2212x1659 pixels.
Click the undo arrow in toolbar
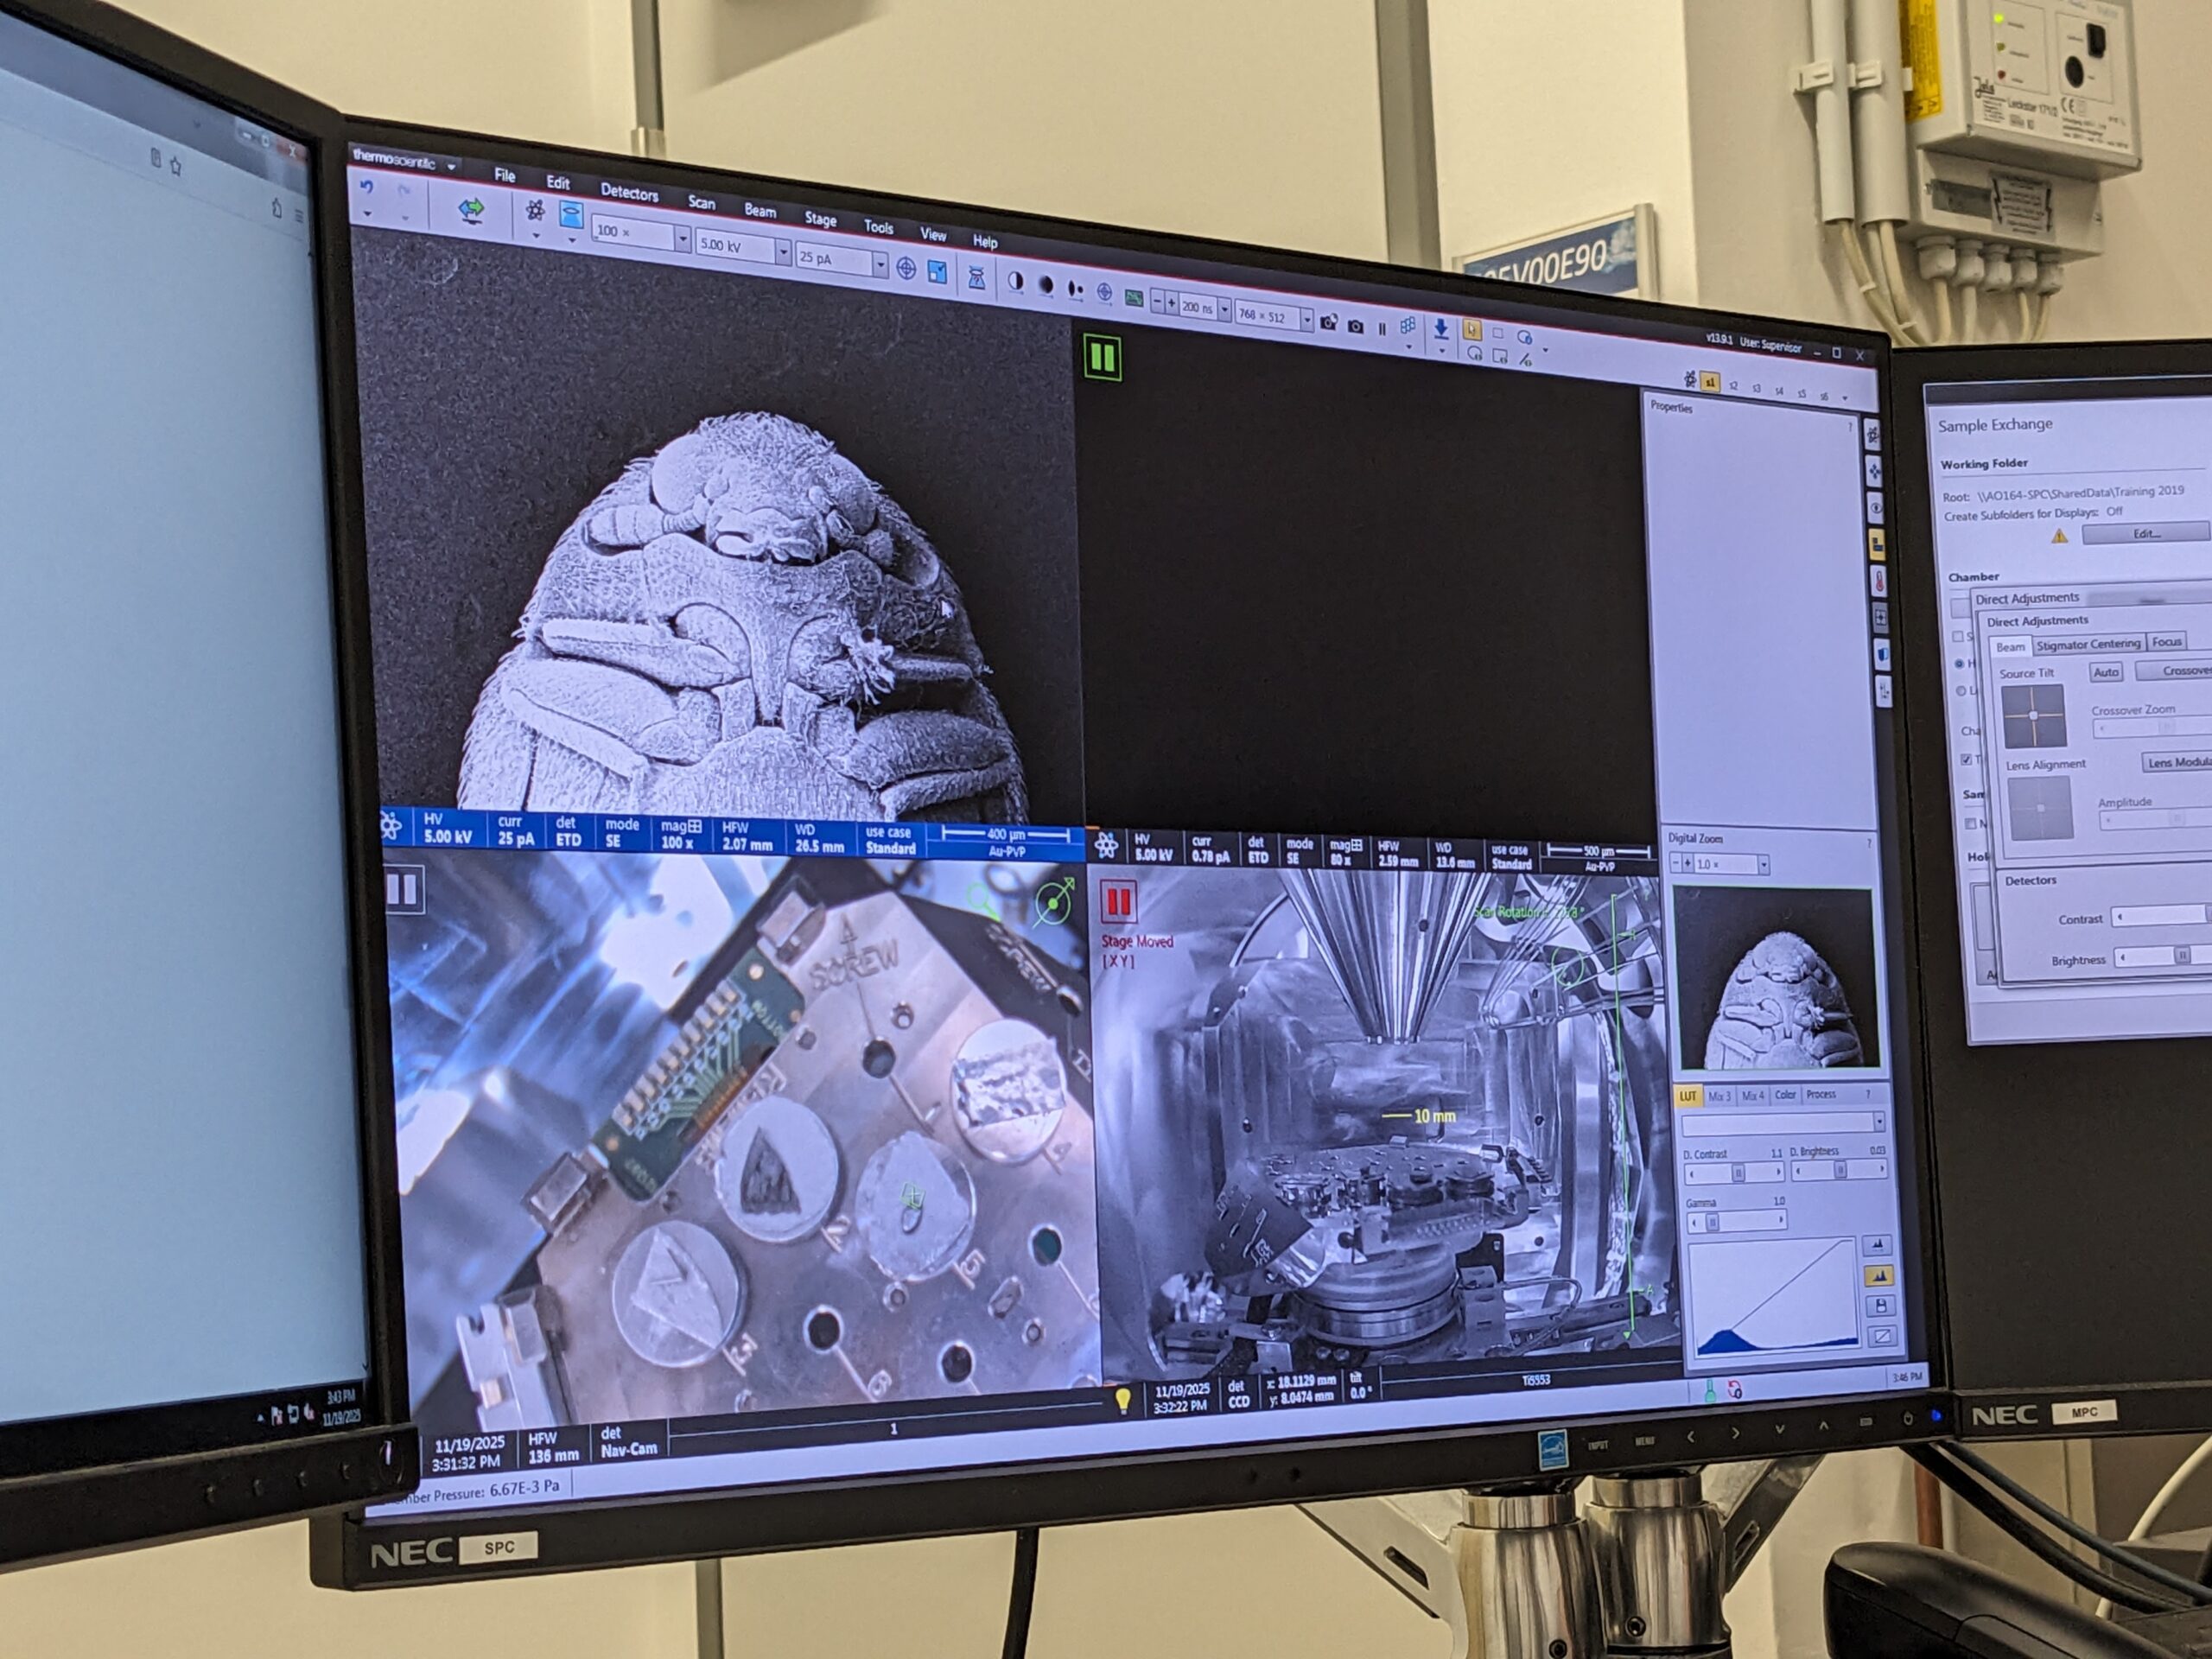367,187
